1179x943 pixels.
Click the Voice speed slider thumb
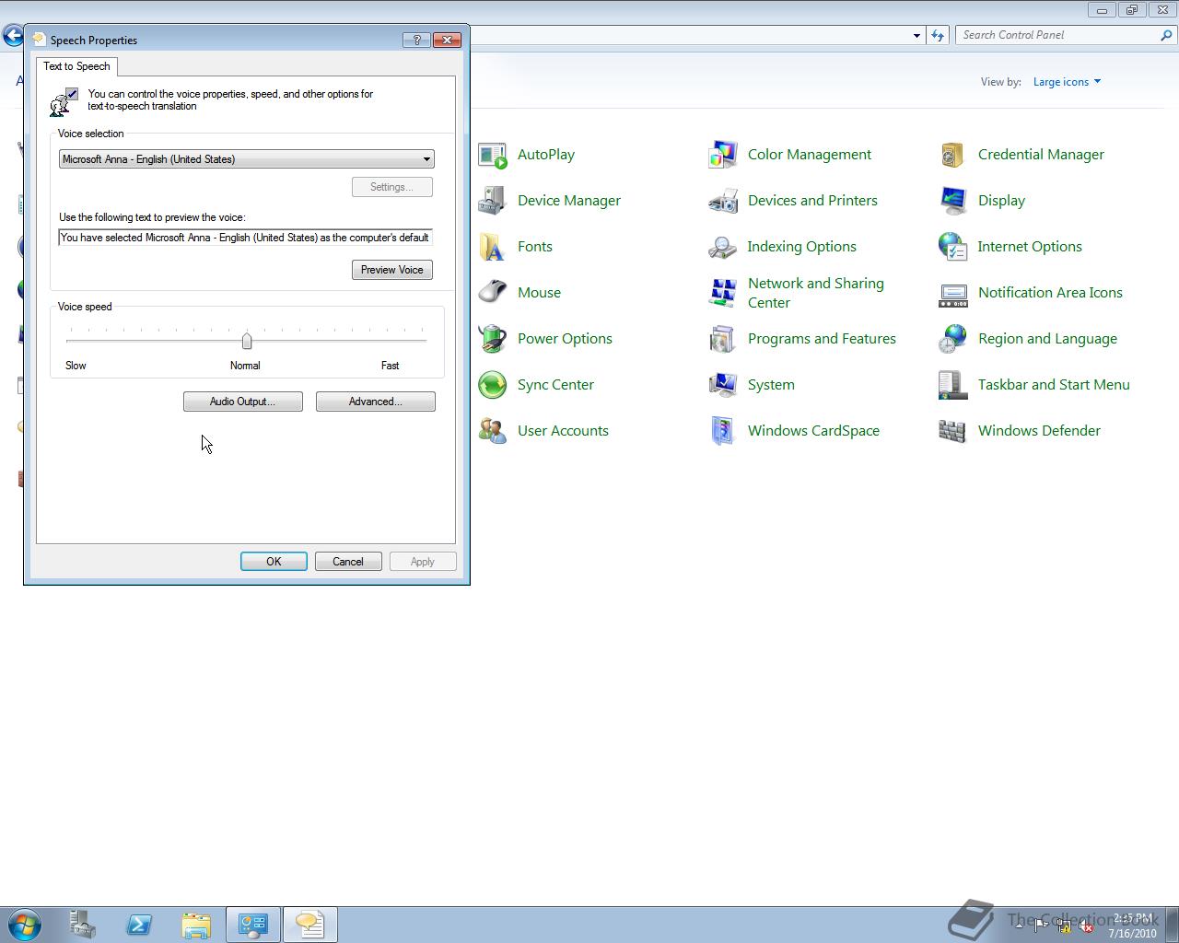pyautogui.click(x=247, y=342)
